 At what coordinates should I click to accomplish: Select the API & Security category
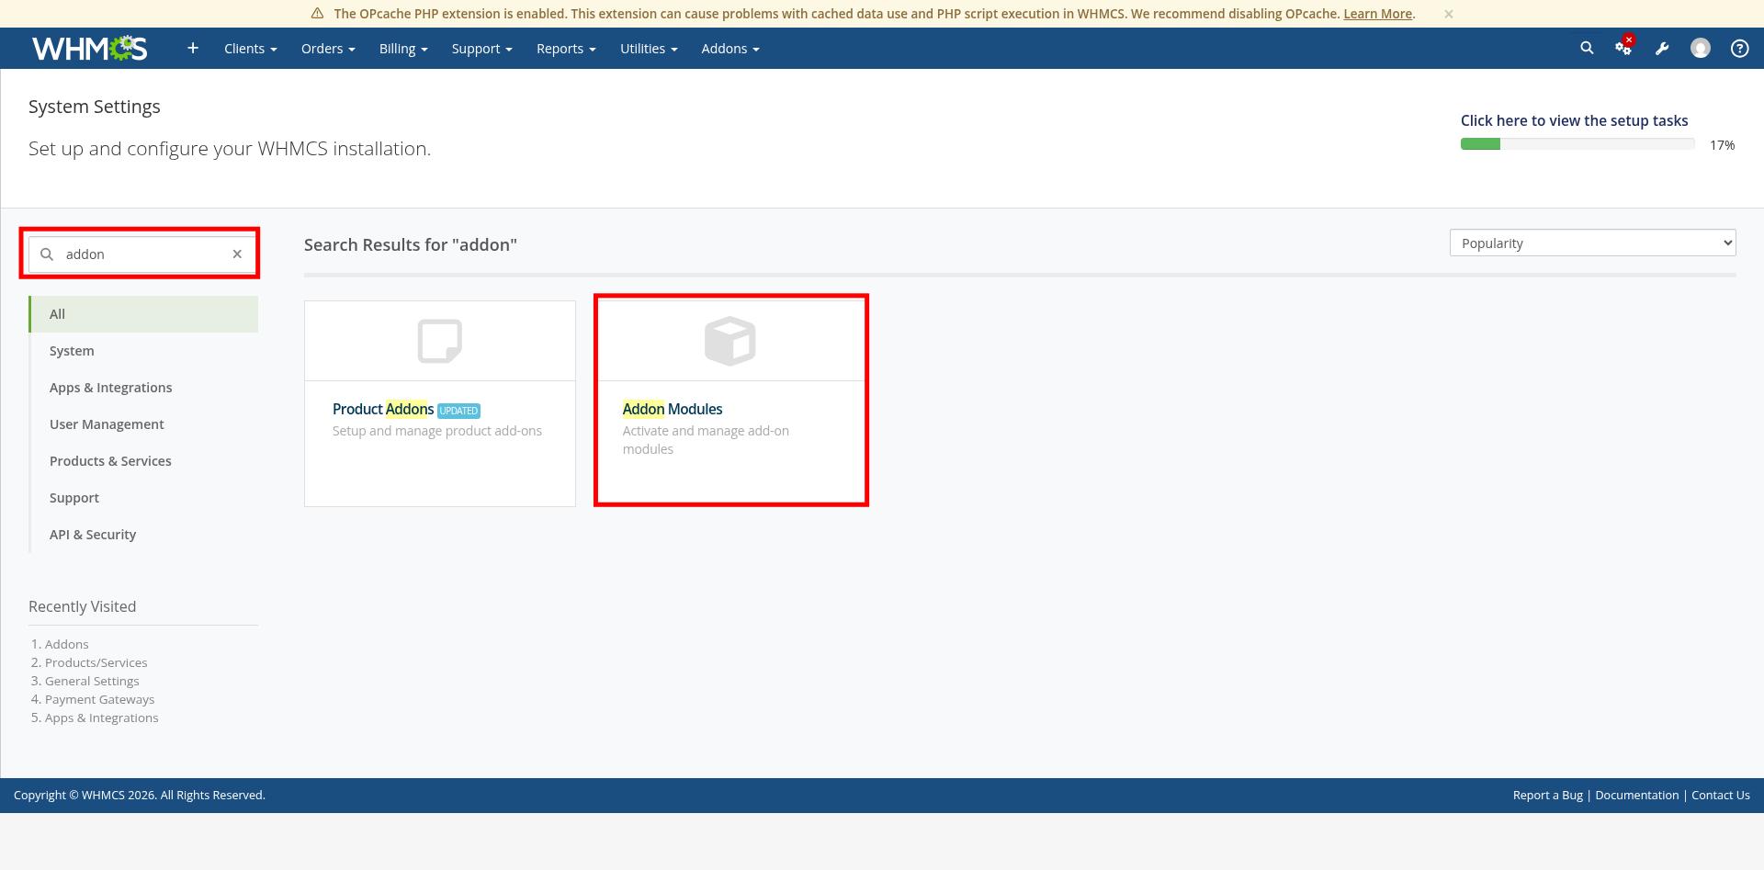tap(93, 535)
